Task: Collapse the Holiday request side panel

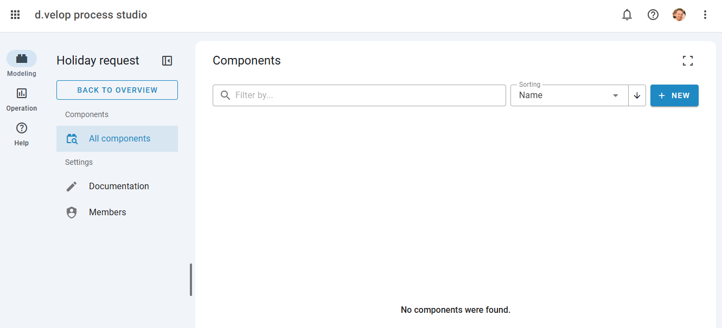Action: (x=167, y=61)
